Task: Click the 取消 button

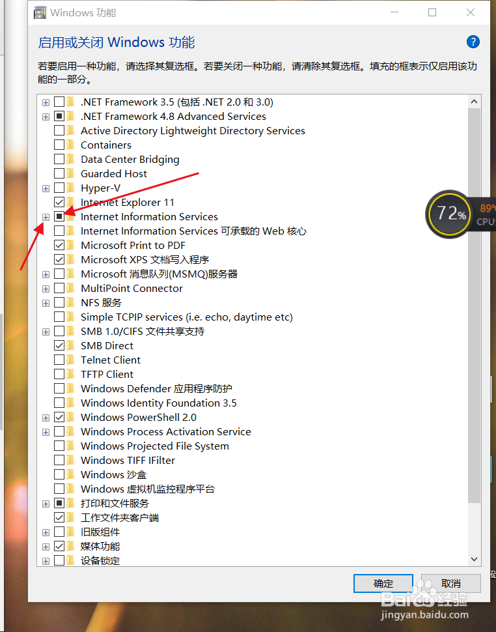Action: pyautogui.click(x=451, y=583)
